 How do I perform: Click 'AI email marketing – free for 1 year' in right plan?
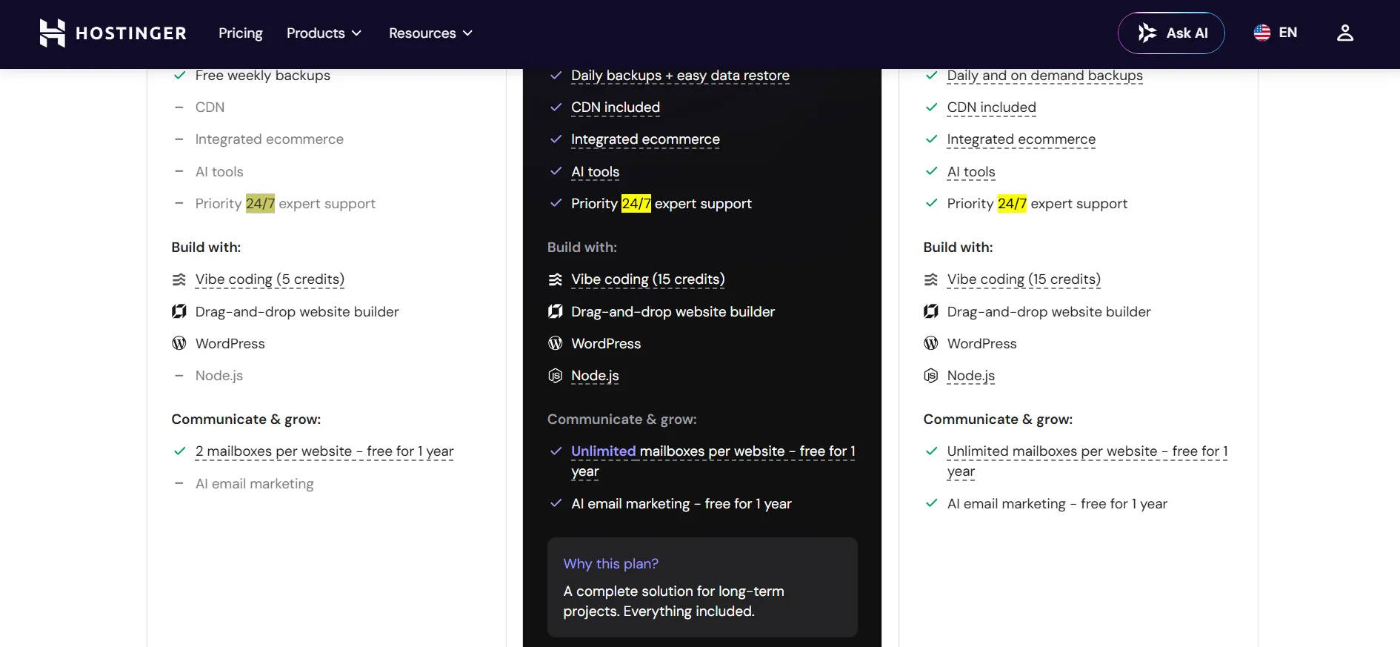(1057, 504)
